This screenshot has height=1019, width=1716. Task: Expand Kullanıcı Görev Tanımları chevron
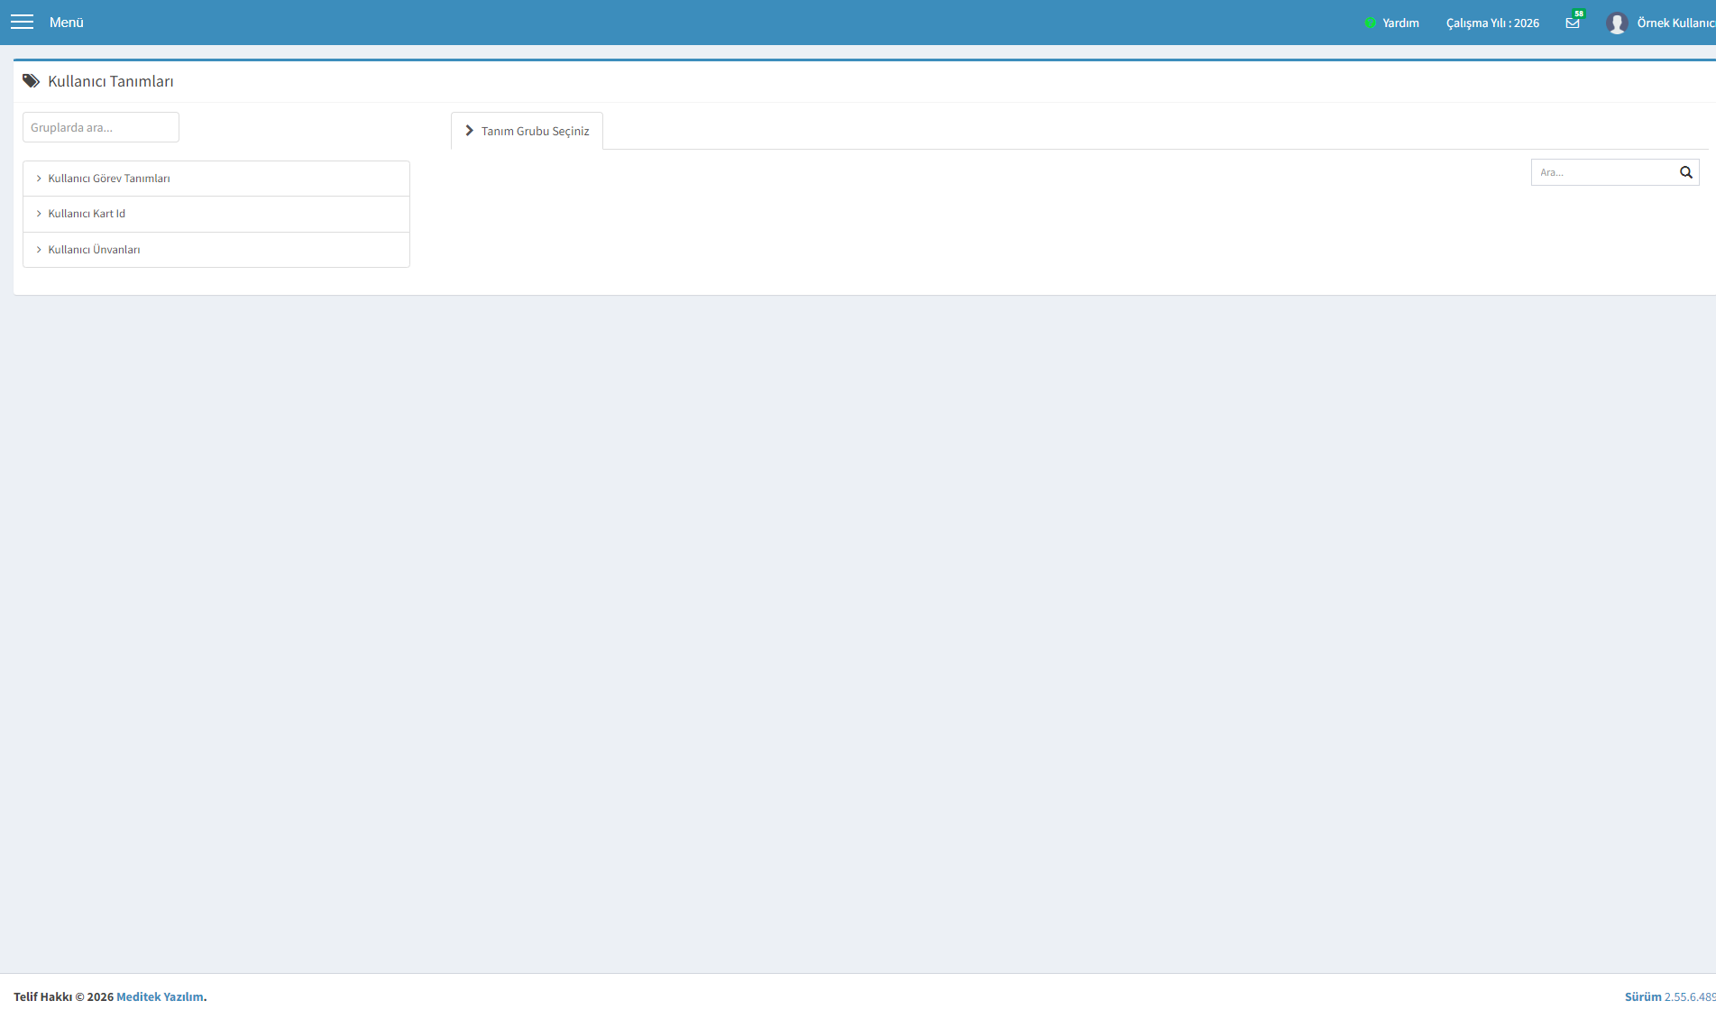(39, 179)
